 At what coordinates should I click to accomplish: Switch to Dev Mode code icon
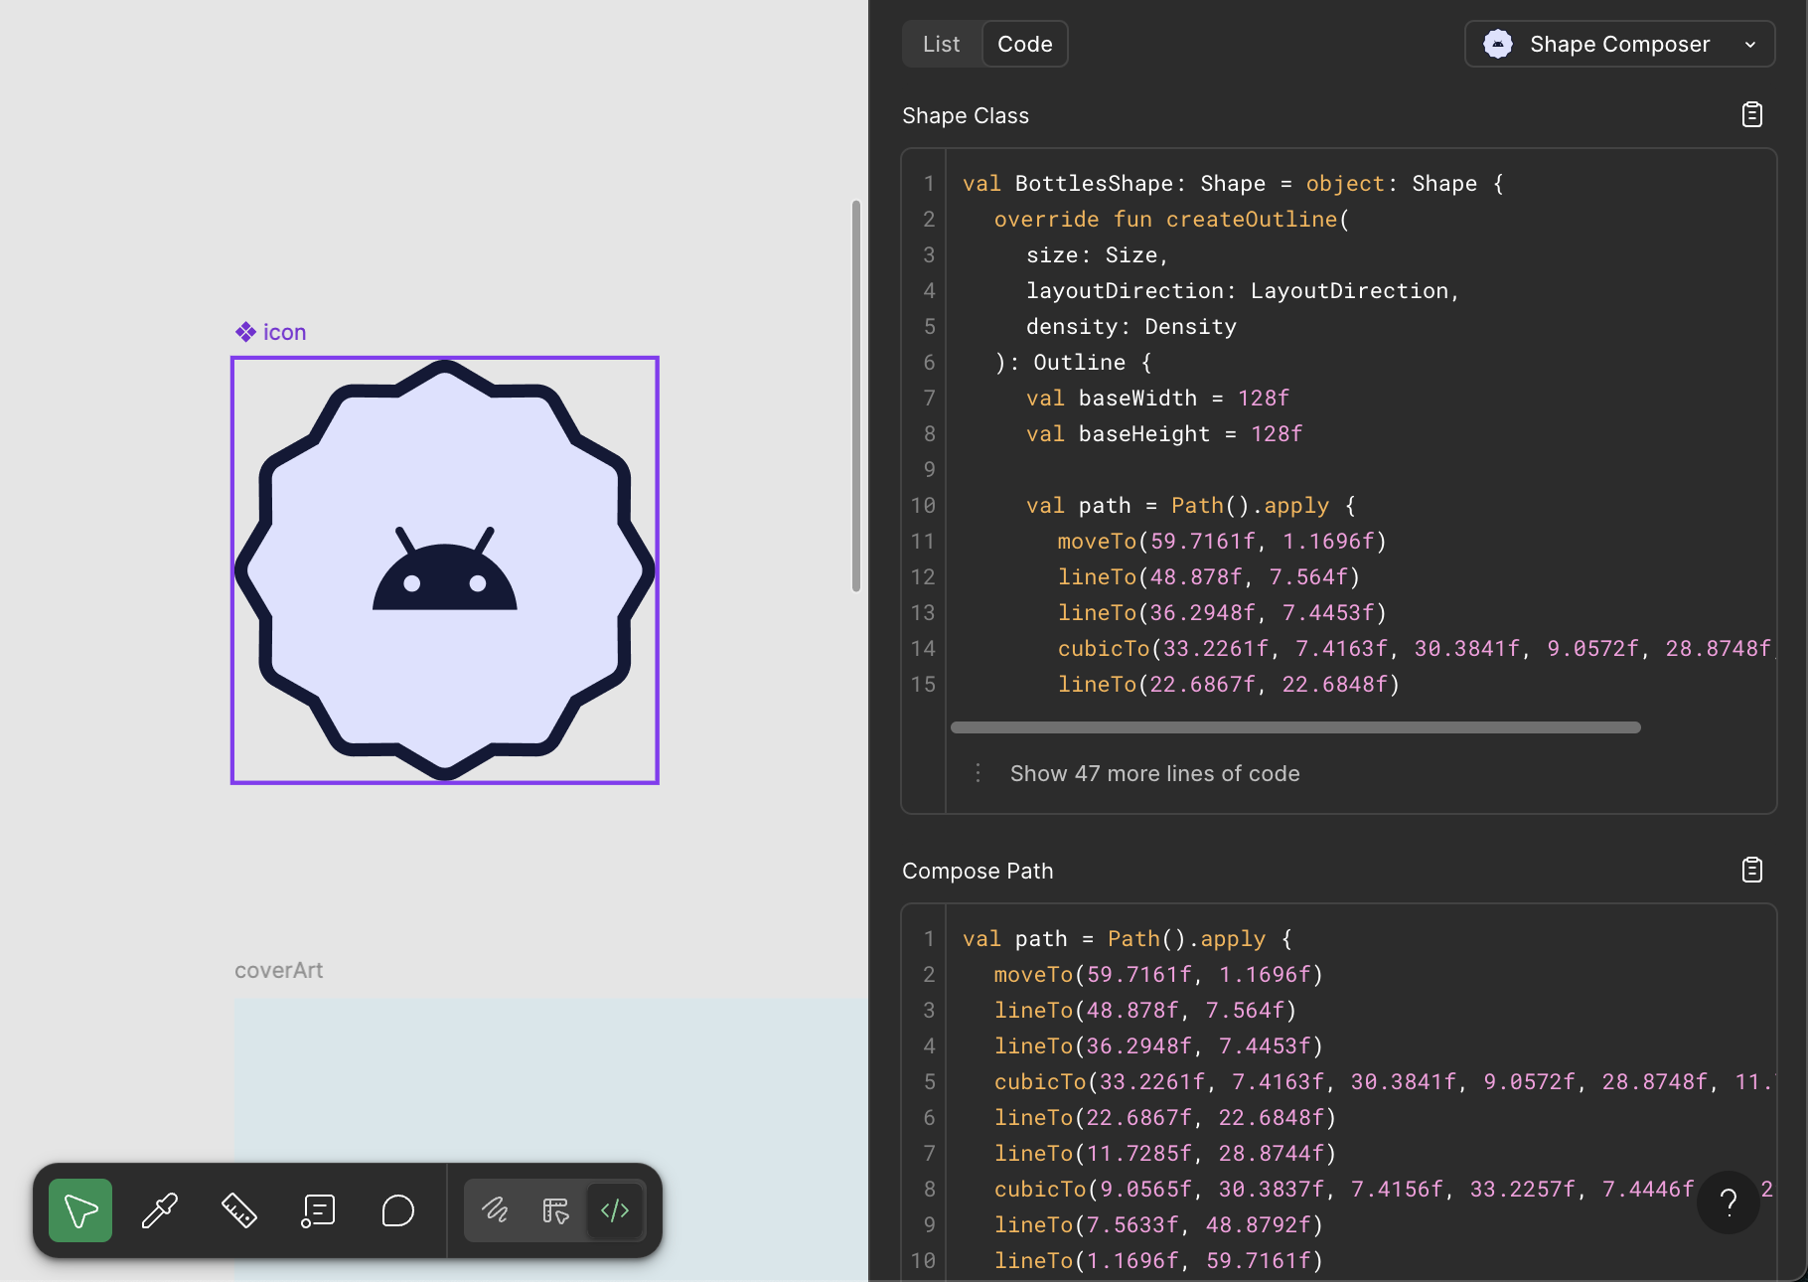[615, 1210]
